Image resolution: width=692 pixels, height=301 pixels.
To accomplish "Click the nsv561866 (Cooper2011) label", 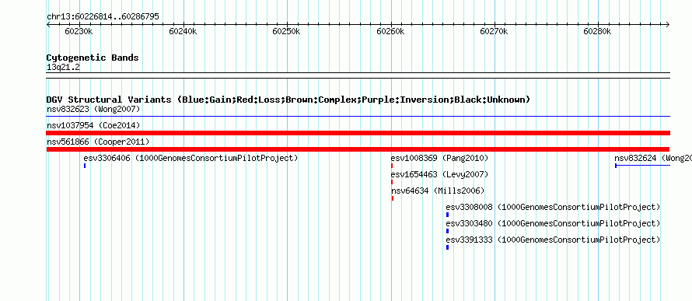I will 98,142.
